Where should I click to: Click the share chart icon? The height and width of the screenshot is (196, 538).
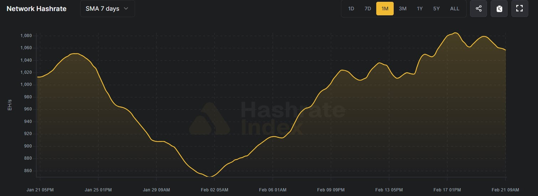point(478,9)
